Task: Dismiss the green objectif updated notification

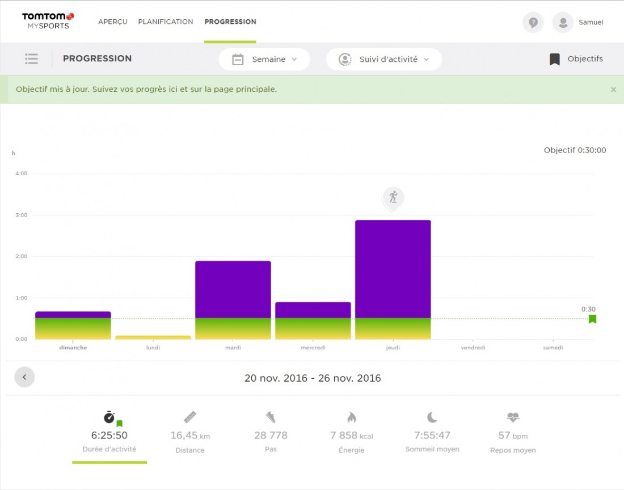Action: click(x=613, y=90)
